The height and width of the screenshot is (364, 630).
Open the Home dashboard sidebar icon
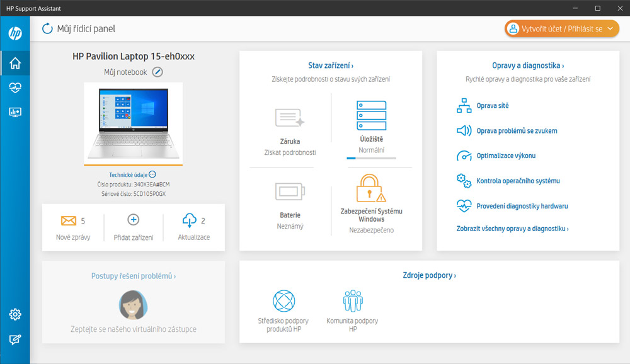coord(15,63)
